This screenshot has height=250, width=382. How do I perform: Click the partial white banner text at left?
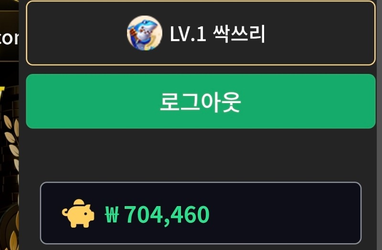(9, 39)
